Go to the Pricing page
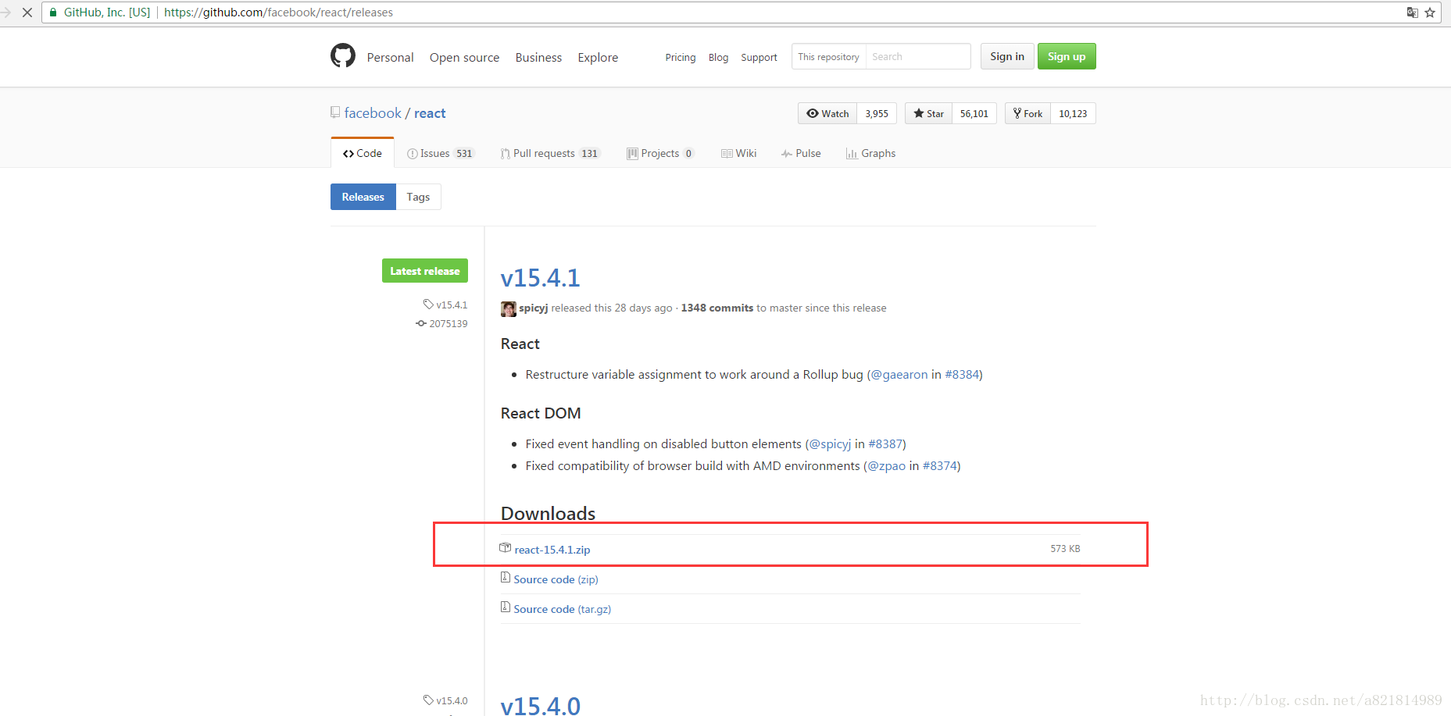The image size is (1451, 716). pos(681,57)
